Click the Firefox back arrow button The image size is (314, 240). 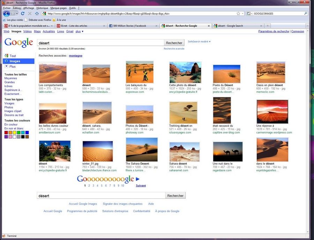[7, 14]
